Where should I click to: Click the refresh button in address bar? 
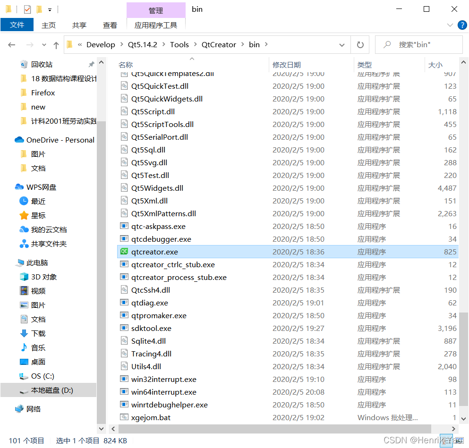pyautogui.click(x=360, y=45)
